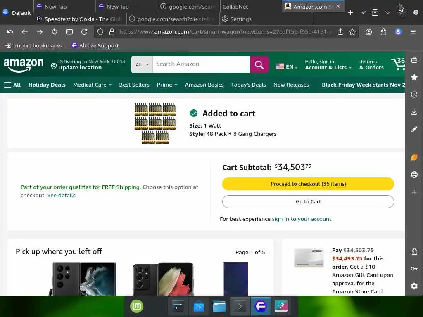Close the Amazon.com tab
Image resolution: width=423 pixels, height=317 pixels.
coord(338,6)
